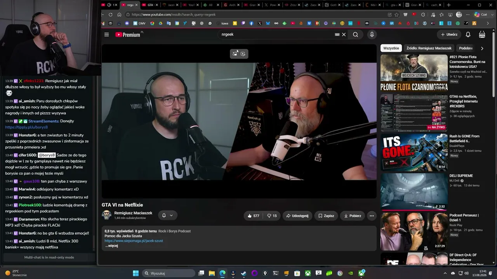Image resolution: width=497 pixels, height=279 pixels.
Task: Toggle channel notification bell subscription dropdown
Action: 167,215
